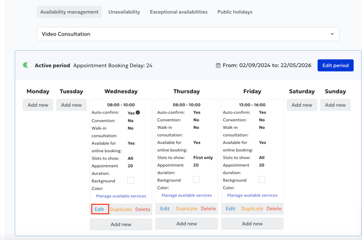Image resolution: width=362 pixels, height=240 pixels.
Task: Select the Availability management tab
Action: click(x=69, y=12)
